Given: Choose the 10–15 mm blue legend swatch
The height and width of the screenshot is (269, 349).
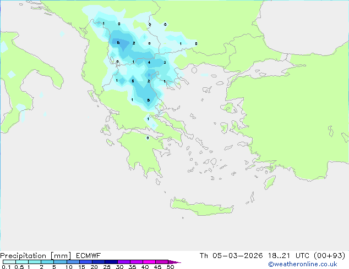Looking at the screenshot, I should coord(73,262).
